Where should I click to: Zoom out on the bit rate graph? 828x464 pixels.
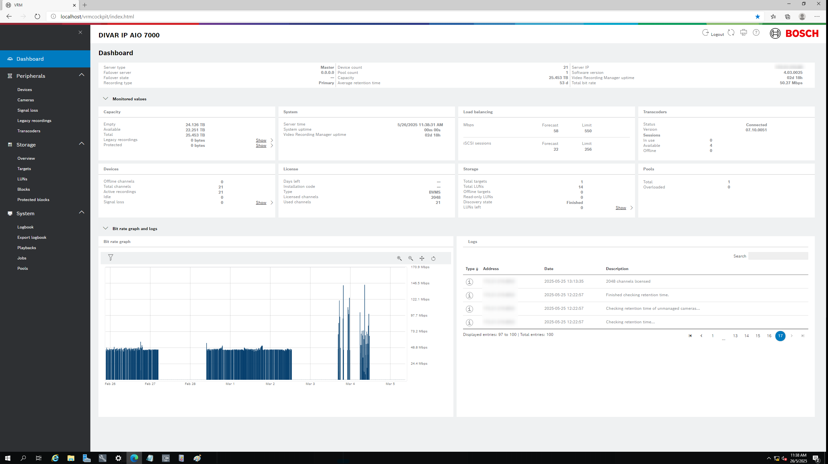(410, 258)
